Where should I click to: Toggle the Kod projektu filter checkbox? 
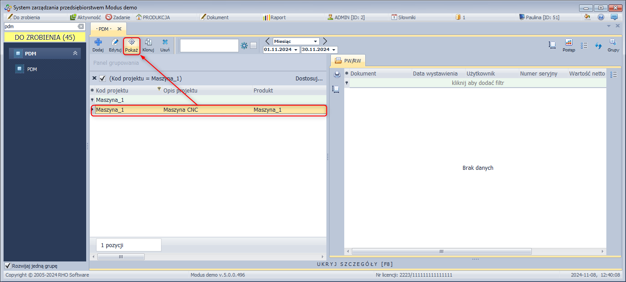pos(103,78)
